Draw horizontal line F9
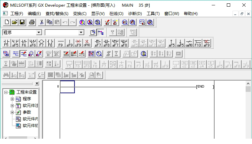 (61, 43)
